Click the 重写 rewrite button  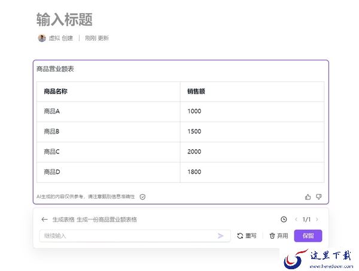(247, 236)
